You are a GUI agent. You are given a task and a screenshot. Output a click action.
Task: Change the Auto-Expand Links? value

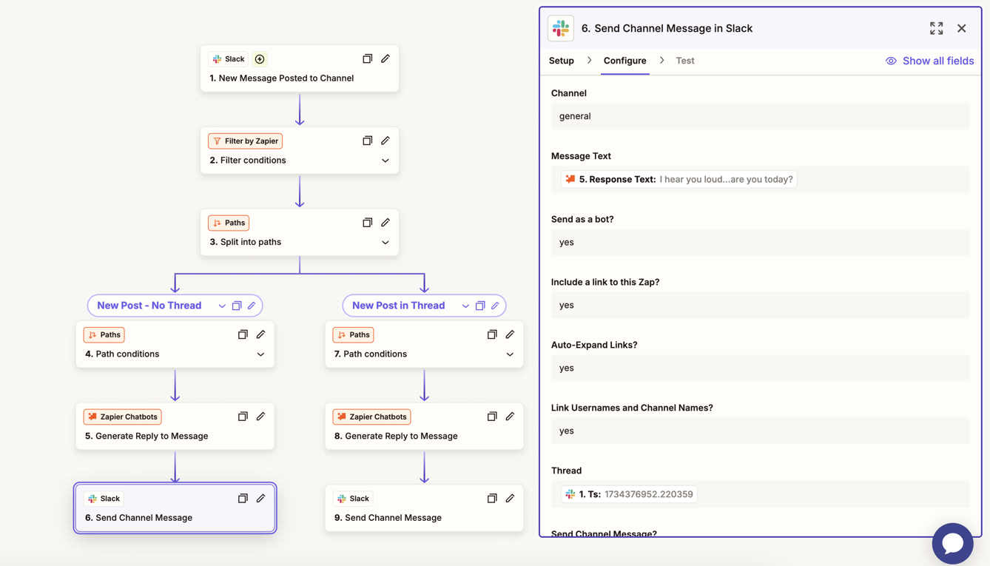(x=760, y=368)
